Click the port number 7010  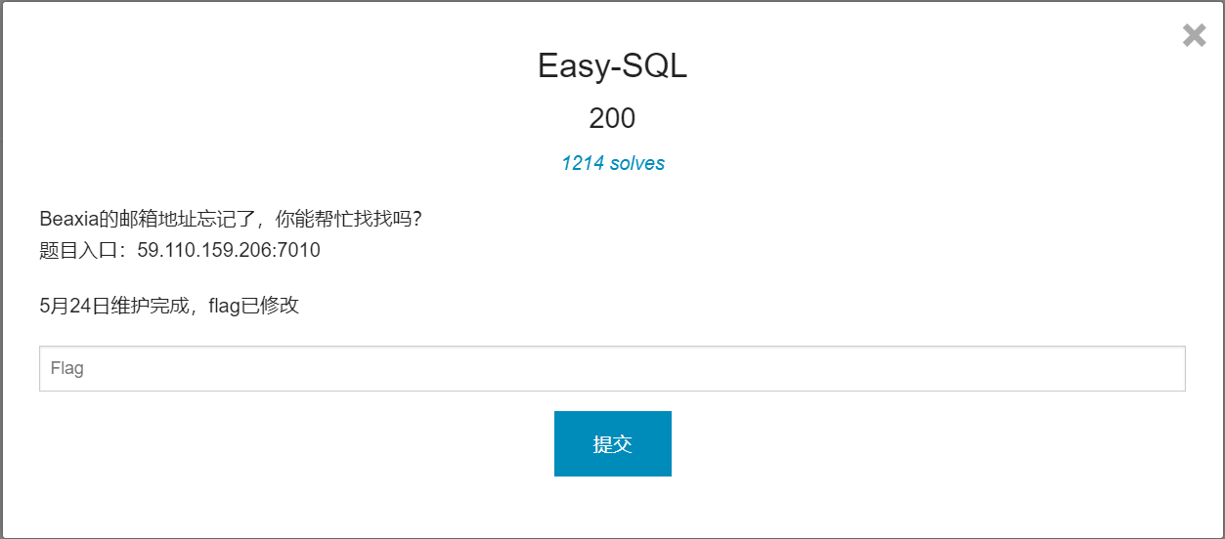click(298, 250)
